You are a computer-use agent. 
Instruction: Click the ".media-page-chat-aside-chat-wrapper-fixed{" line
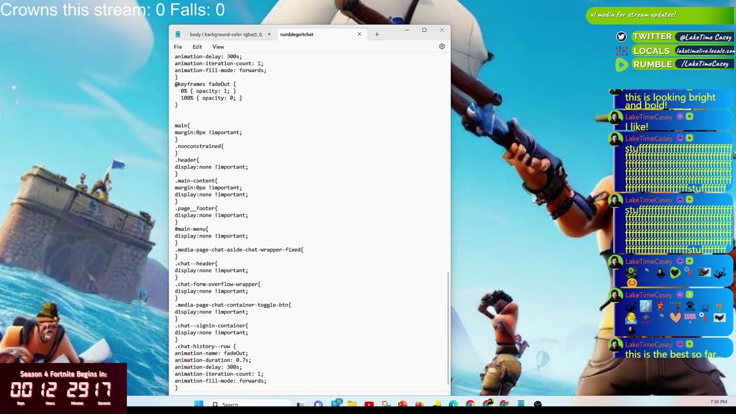coord(239,250)
